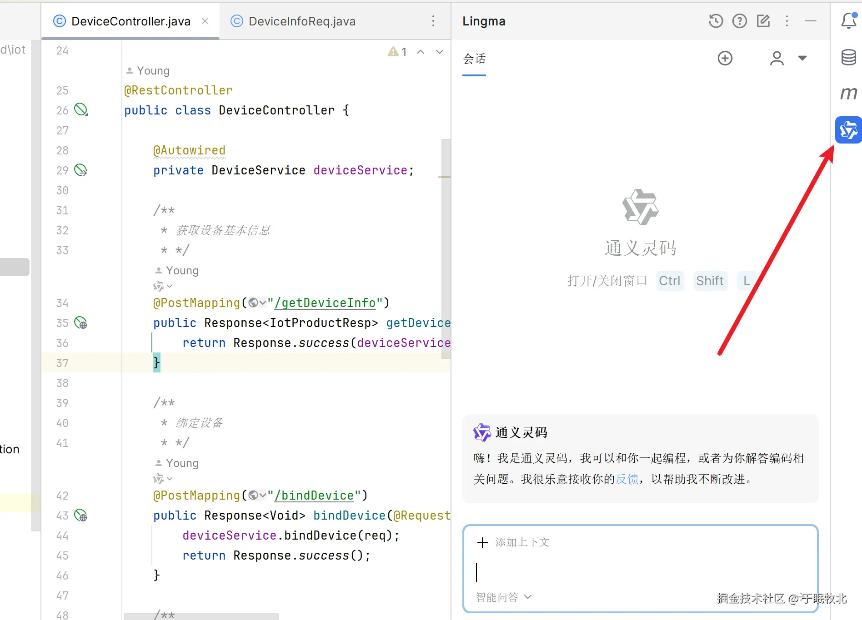Click the editor horizontal scrollbar
Screen dimensions: 862x620
201,616
